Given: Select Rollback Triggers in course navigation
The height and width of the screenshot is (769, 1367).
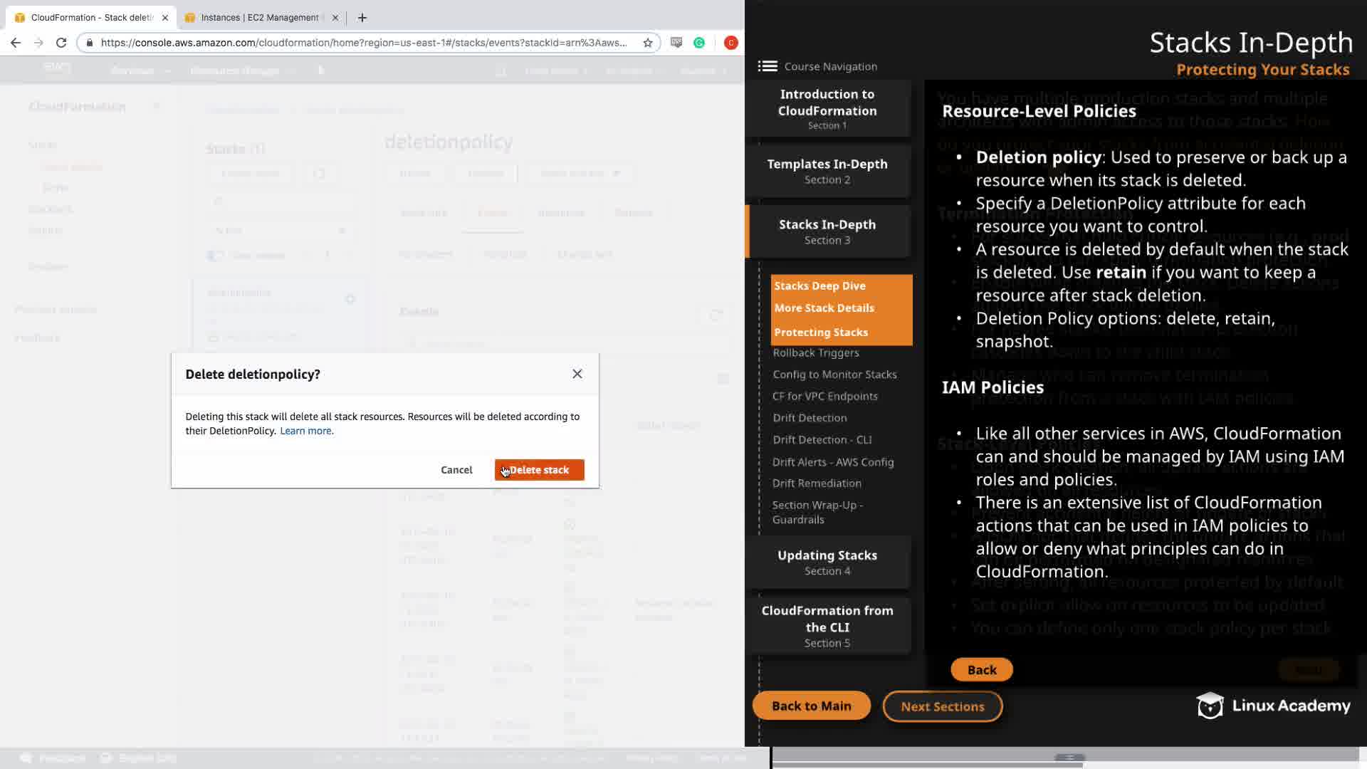Looking at the screenshot, I should (816, 352).
